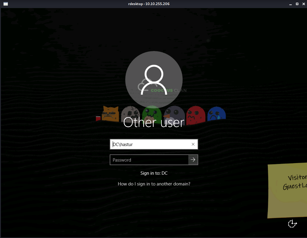Screen dimensions: 307x238
Task: Click the 'Sign in to: DC' text
Action: click(x=154, y=173)
